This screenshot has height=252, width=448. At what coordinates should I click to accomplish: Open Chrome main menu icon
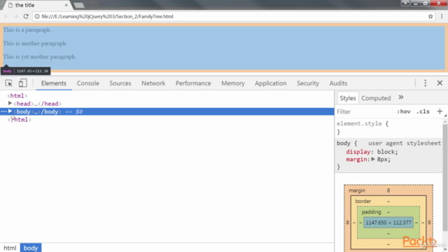click(x=442, y=17)
